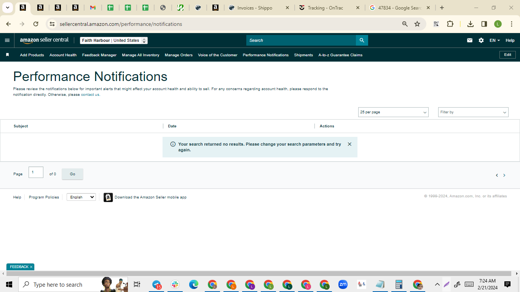Expand the Chrome tab search dropdown
The height and width of the screenshot is (292, 520).
(7, 8)
